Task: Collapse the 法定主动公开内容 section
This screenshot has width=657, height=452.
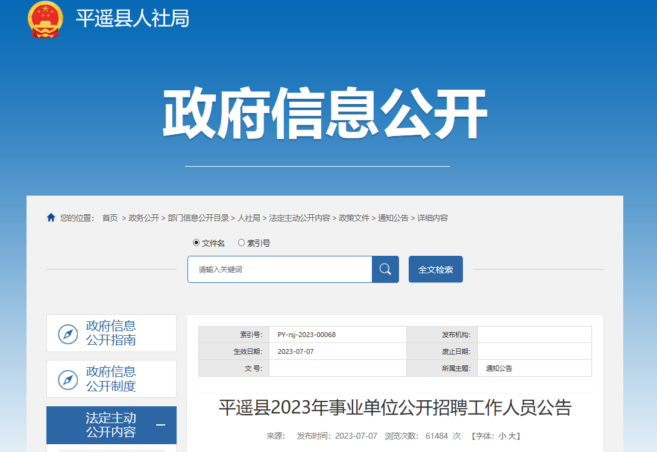Action: (160, 425)
